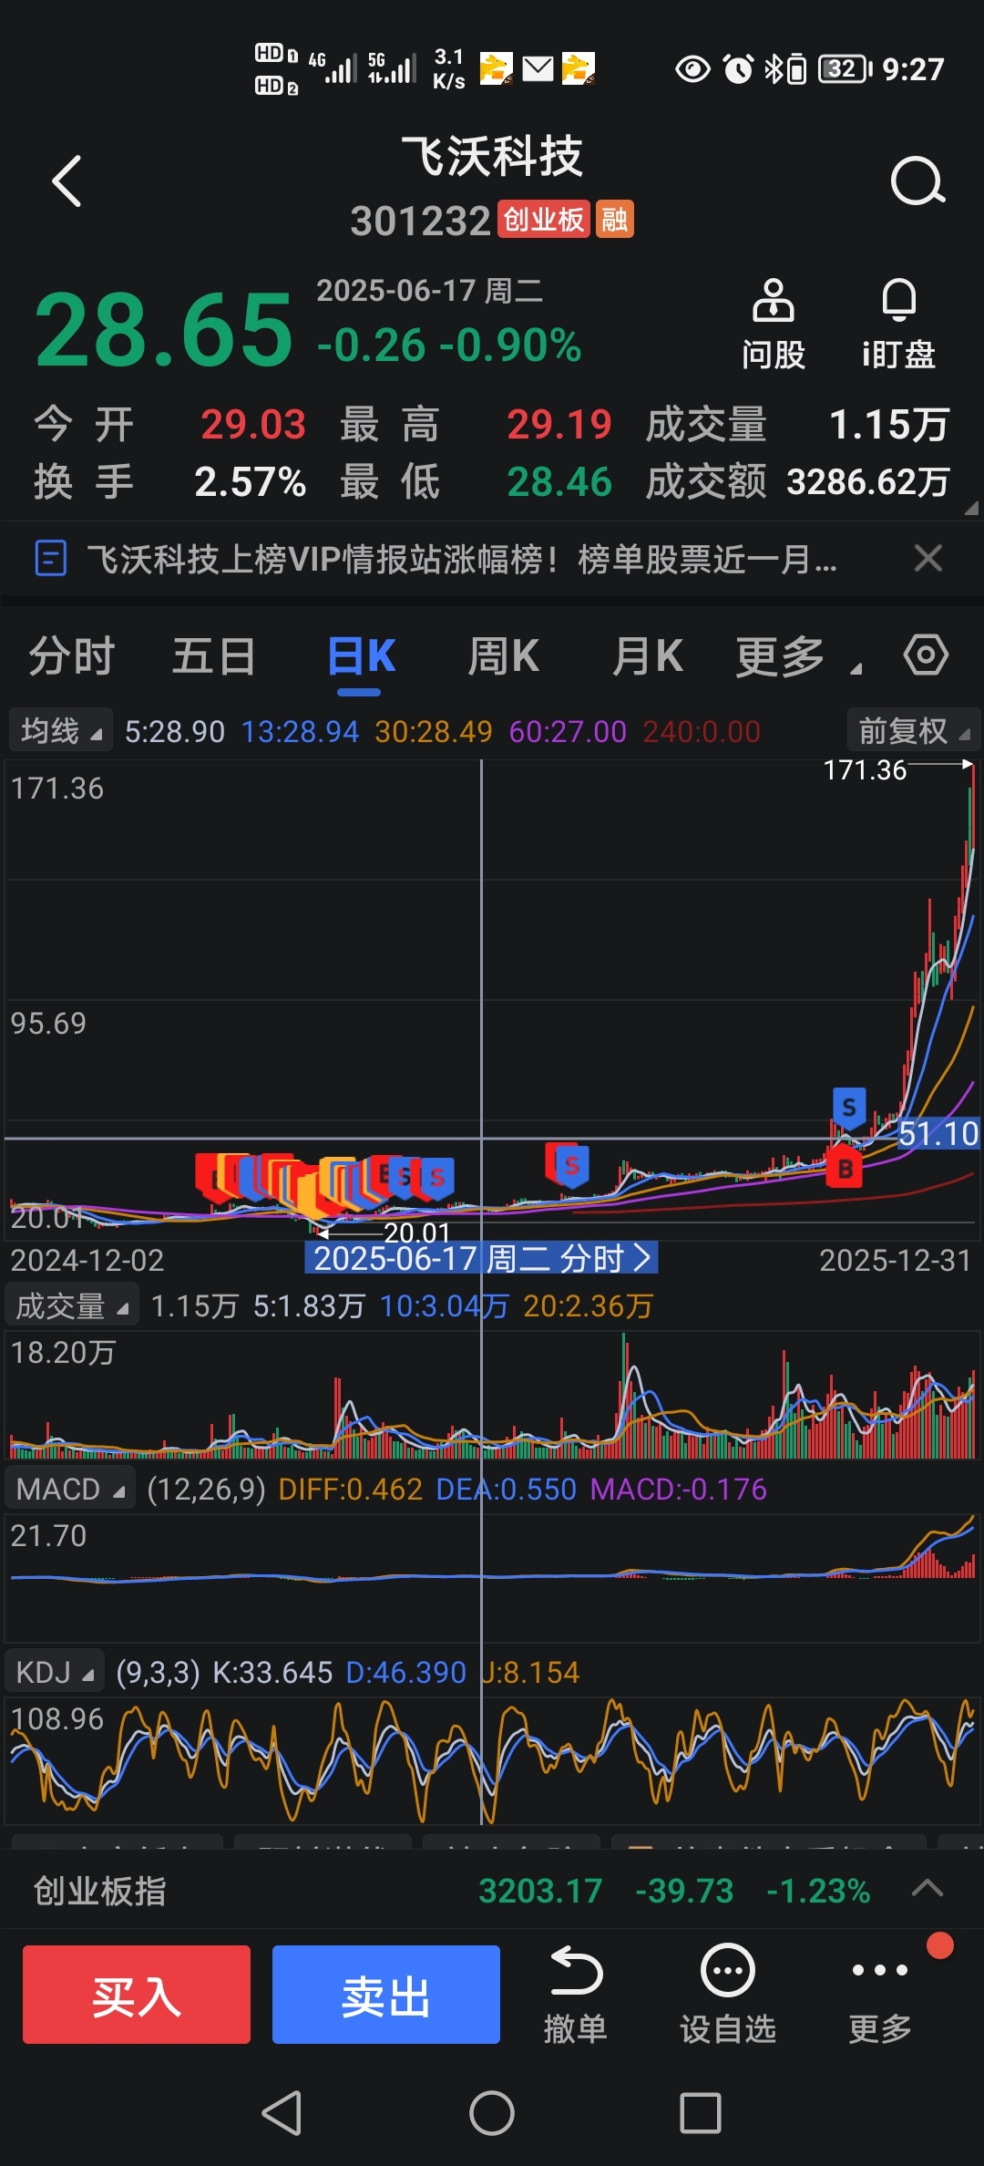Tap the blue S sell marker at 51.10
Viewport: 984px width, 2166px height.
coord(849,1108)
